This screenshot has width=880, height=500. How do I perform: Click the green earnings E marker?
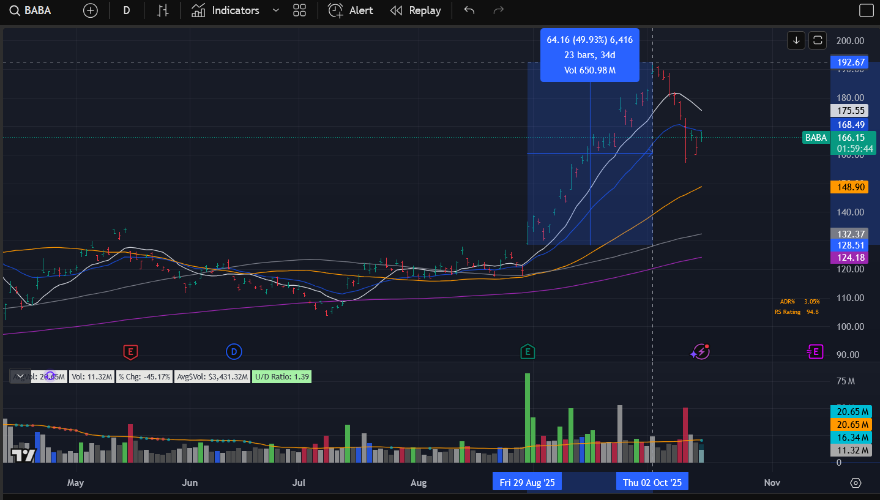[x=527, y=351]
